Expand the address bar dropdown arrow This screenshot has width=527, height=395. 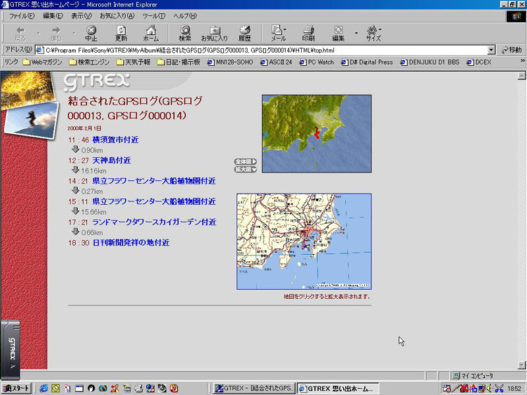pyautogui.click(x=491, y=50)
